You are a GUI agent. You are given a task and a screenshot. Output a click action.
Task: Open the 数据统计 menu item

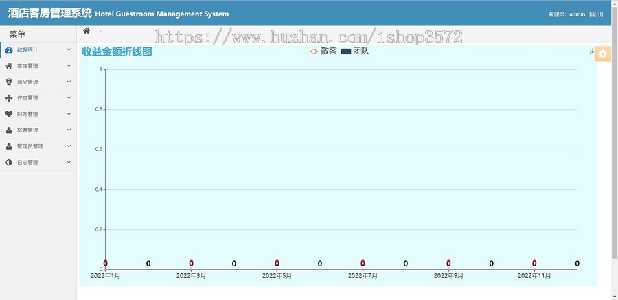[x=38, y=50]
